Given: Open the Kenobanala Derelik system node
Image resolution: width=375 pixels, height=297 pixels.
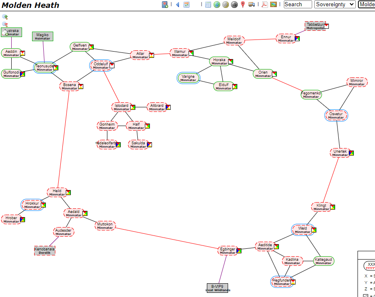Looking at the screenshot, I should [x=45, y=251].
